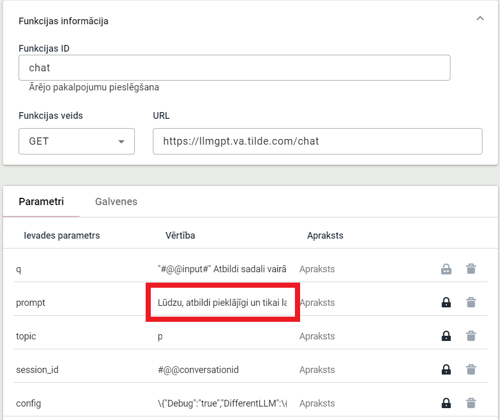Delete the topic parameter row
500x420 pixels.
[471, 336]
